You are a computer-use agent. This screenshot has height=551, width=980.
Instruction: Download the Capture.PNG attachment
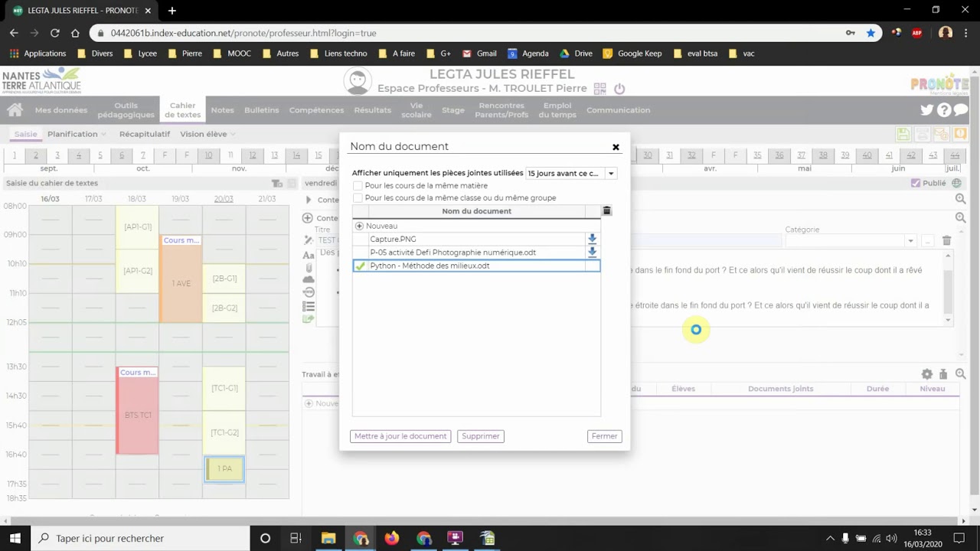(x=592, y=239)
